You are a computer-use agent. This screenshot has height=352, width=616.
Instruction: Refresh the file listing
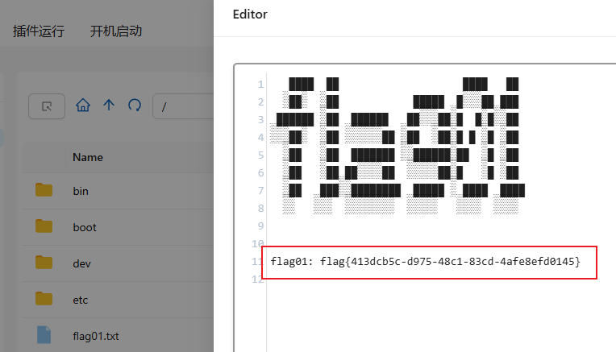pos(135,106)
